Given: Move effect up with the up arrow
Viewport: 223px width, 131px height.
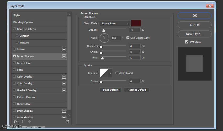Looking at the screenshot, I should tap(23, 121).
